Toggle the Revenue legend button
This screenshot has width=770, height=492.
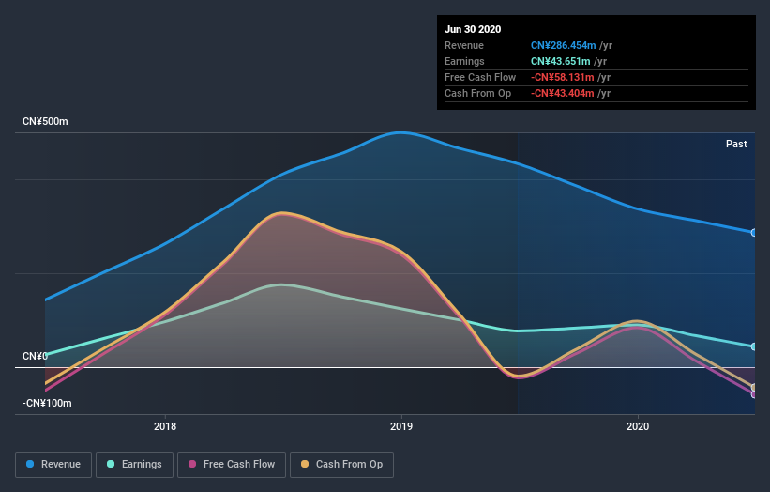53,465
